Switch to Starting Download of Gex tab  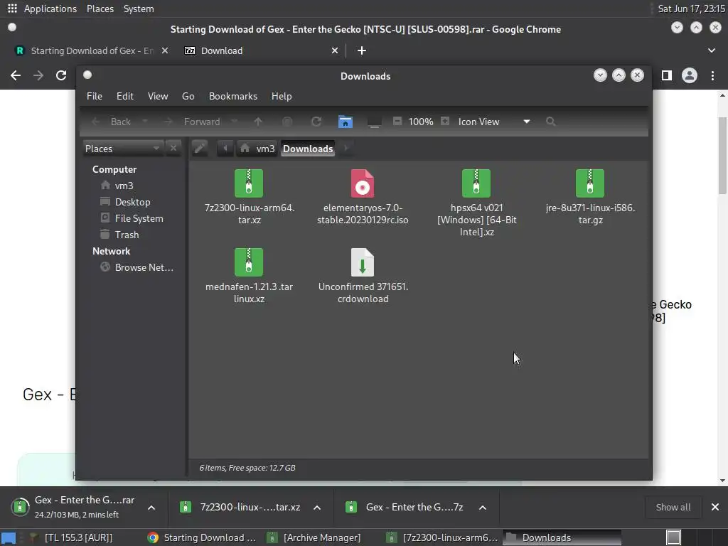[x=92, y=50]
